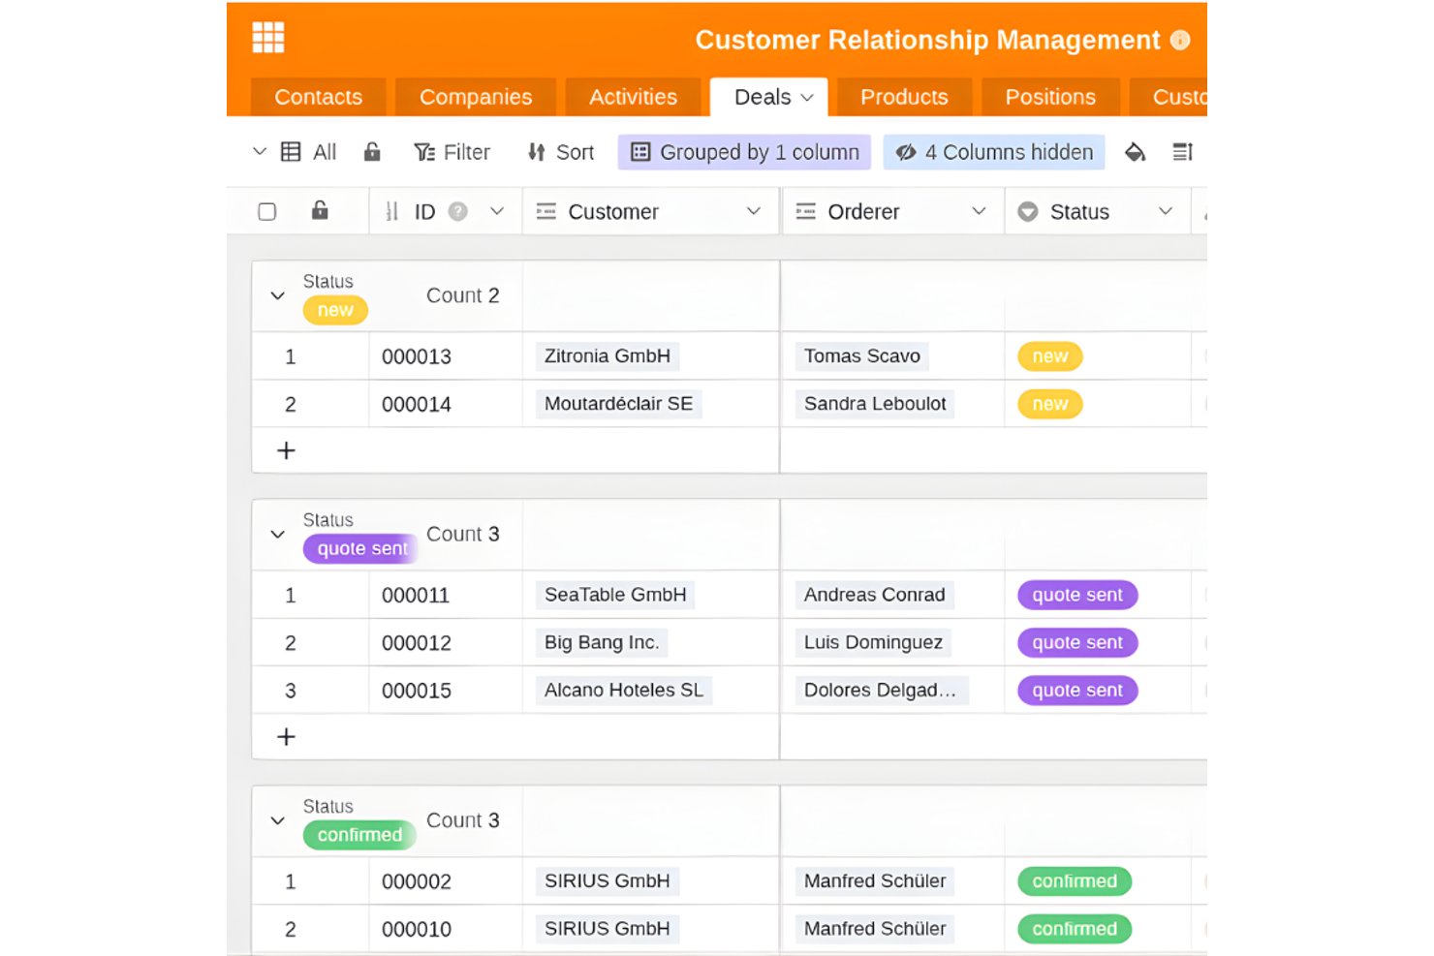This screenshot has height=956, width=1434.
Task: Click the All view name
Action: point(325,152)
